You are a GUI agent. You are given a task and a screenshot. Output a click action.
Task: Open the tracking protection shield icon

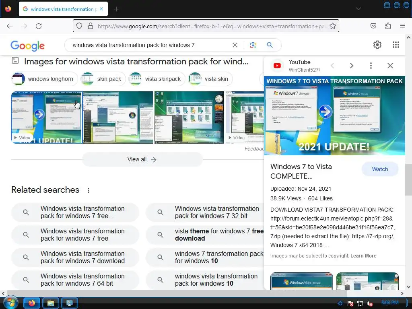[x=79, y=26]
